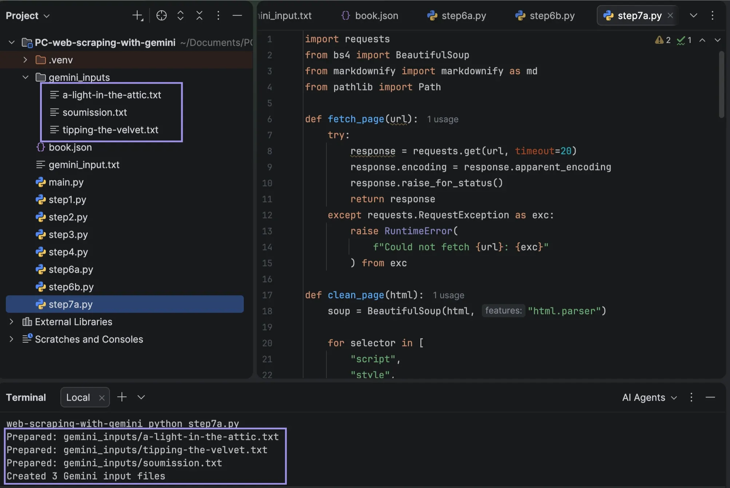The height and width of the screenshot is (488, 730).
Task: Open Terminal panel options menu
Action: [691, 397]
